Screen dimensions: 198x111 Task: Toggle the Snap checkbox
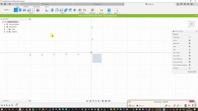[190, 47]
